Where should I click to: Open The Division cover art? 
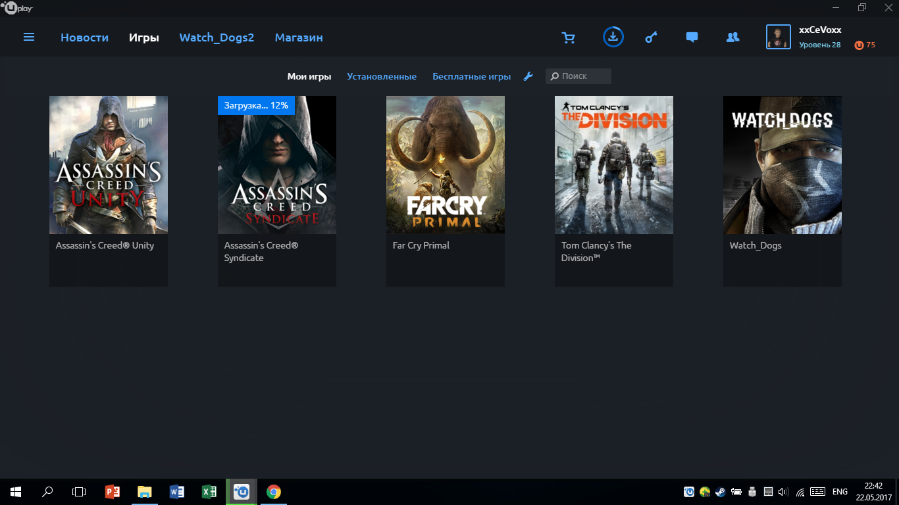pos(614,164)
